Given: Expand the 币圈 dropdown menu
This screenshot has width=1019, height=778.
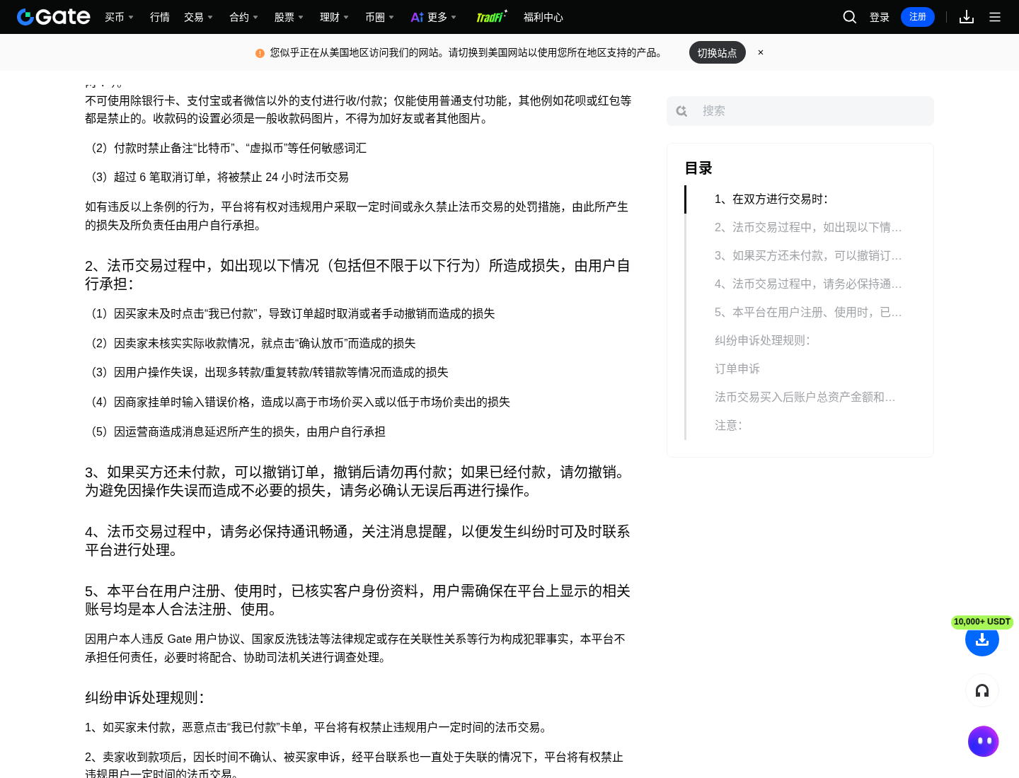Looking at the screenshot, I should pyautogui.click(x=380, y=17).
